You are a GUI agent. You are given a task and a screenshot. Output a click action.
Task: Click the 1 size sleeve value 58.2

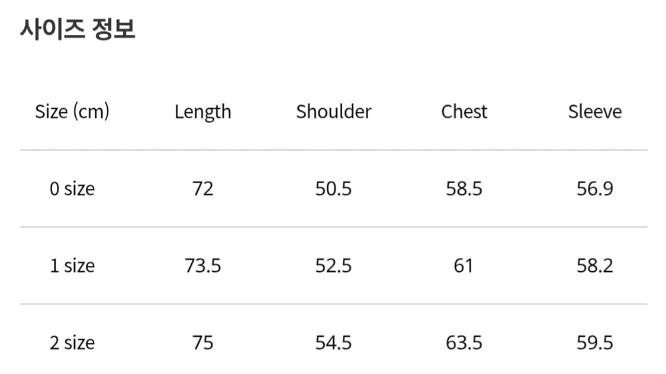[x=594, y=266]
